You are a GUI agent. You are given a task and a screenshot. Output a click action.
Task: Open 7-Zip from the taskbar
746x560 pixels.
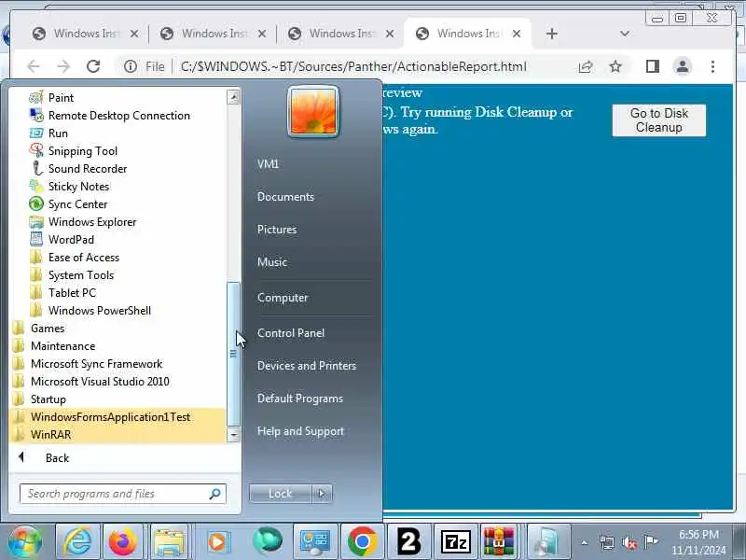pyautogui.click(x=455, y=541)
